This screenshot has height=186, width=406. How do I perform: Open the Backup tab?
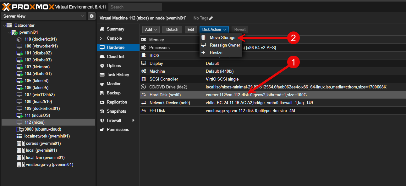[x=118, y=93]
